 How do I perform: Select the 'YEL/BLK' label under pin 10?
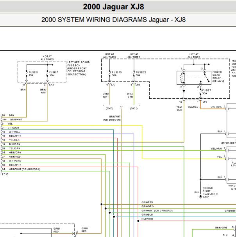(x=179, y=109)
